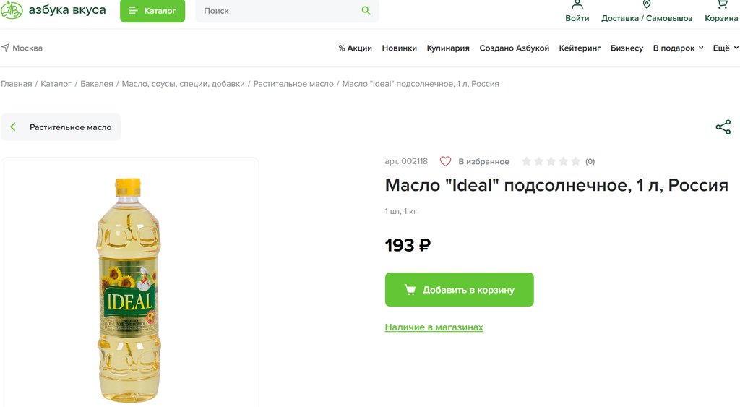Toggle the В избранное heart
The width and height of the screenshot is (740, 407).
tap(446, 161)
